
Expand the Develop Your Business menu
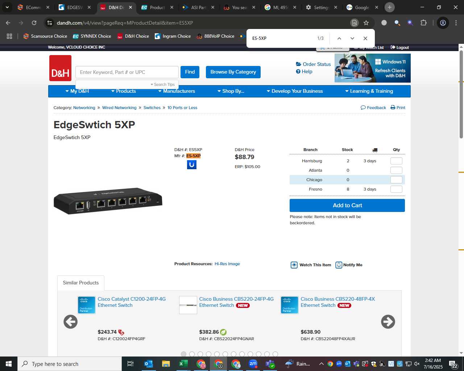coord(295,91)
